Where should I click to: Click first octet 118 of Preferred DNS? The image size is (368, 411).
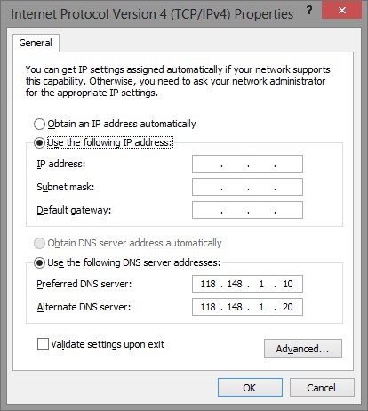tap(208, 284)
